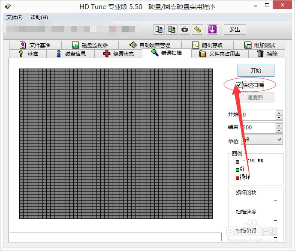Maximize the HD Tune window
The image size is (295, 251).
pyautogui.click(x=267, y=5)
